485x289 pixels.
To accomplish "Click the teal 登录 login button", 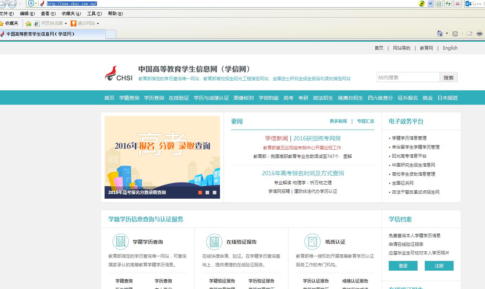I will tap(403, 266).
